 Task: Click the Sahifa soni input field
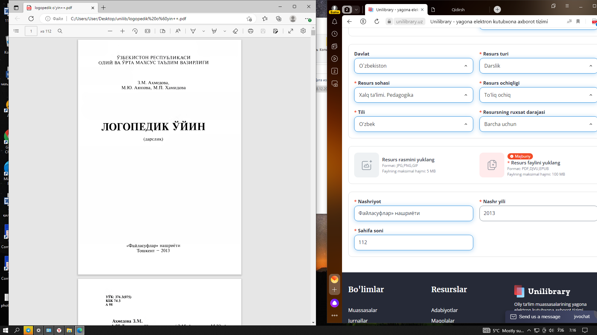tap(413, 243)
